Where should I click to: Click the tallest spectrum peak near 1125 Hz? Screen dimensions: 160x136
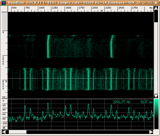pyautogui.click(x=48, y=103)
